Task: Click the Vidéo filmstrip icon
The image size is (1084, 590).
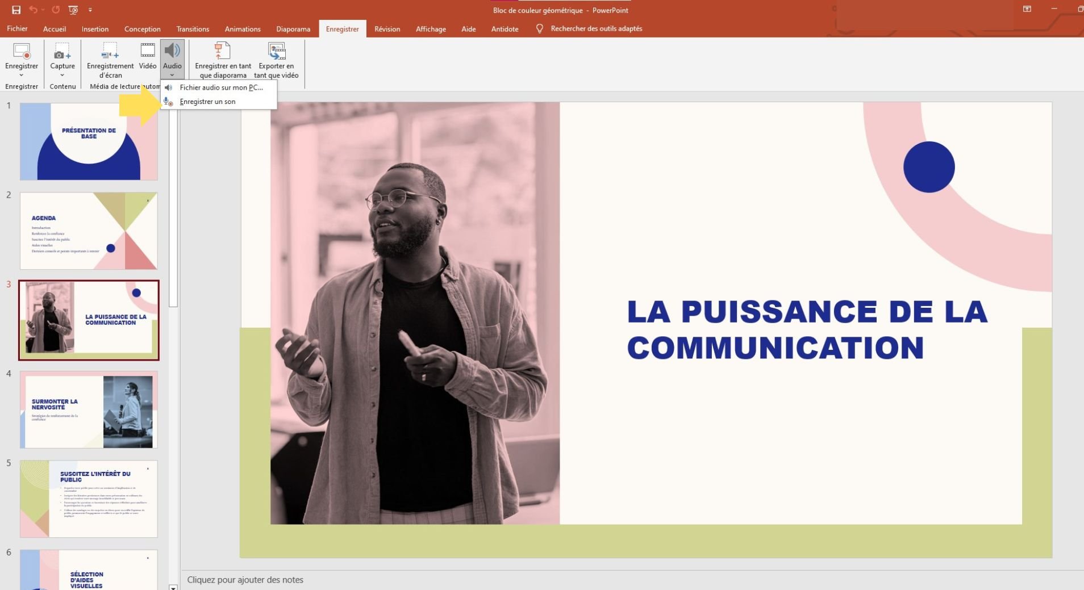Action: (148, 51)
